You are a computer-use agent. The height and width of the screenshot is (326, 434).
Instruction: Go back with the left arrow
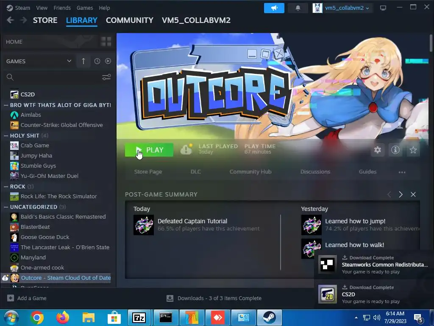10,20
